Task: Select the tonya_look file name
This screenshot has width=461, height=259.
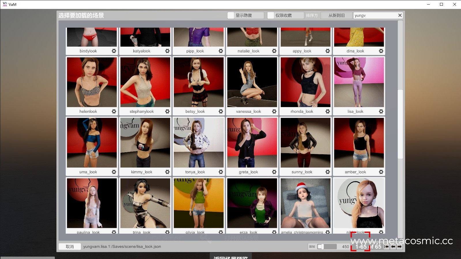Action: pyautogui.click(x=195, y=172)
